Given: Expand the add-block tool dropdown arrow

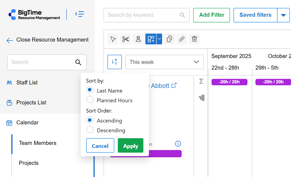Looking at the screenshot, I should [x=159, y=39].
